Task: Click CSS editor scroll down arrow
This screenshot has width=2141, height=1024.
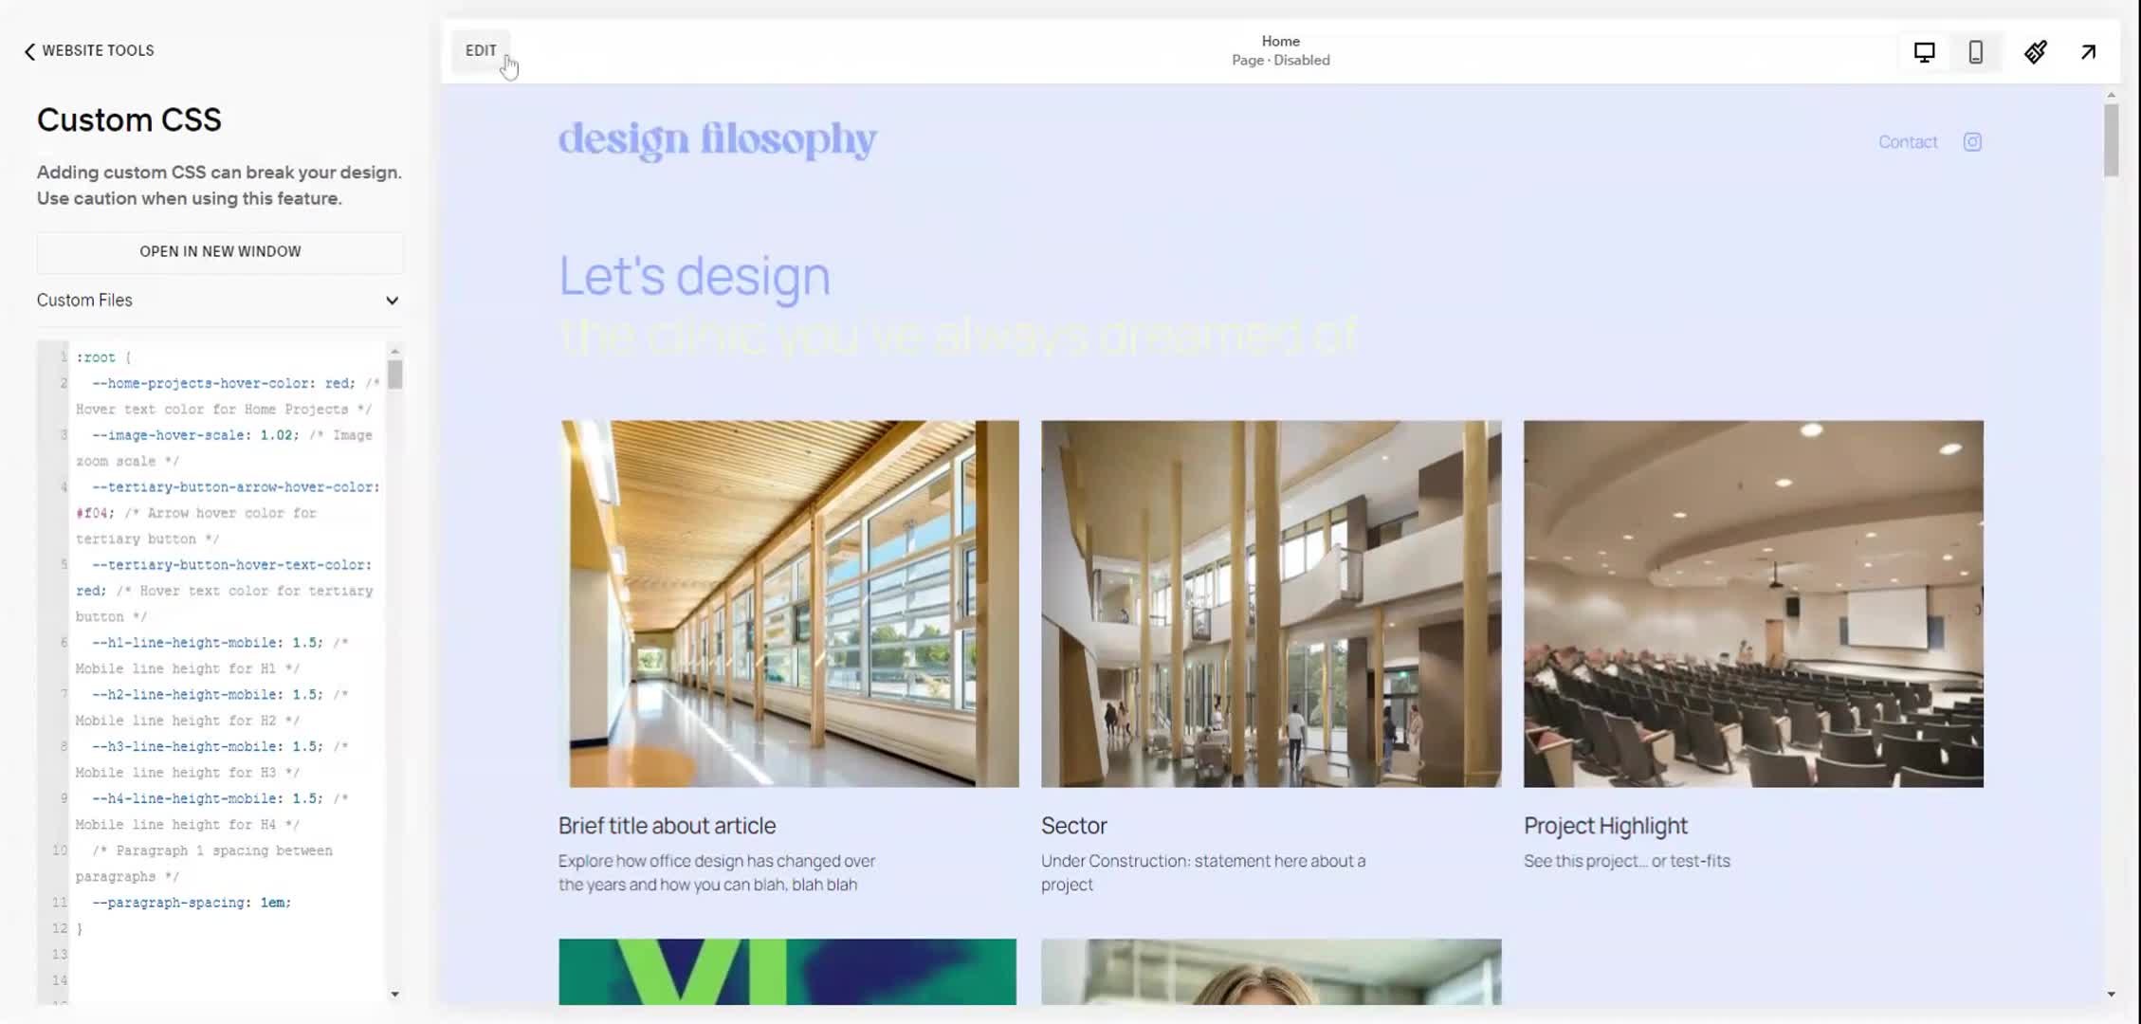Action: (x=395, y=995)
